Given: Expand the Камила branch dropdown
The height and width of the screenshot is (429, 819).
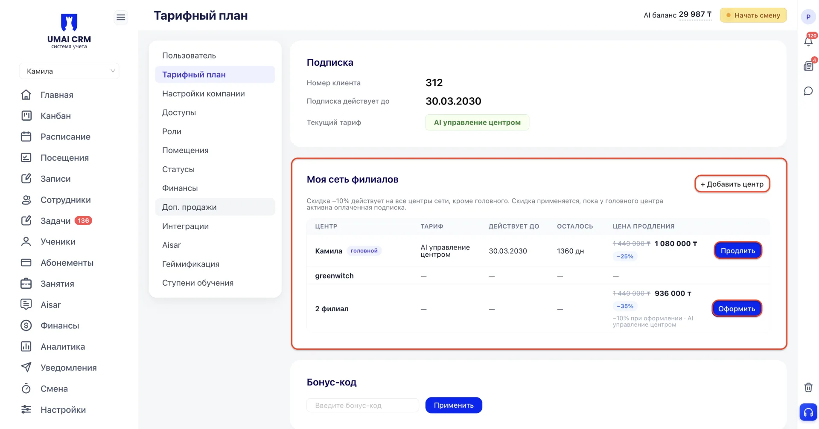Looking at the screenshot, I should [x=69, y=71].
